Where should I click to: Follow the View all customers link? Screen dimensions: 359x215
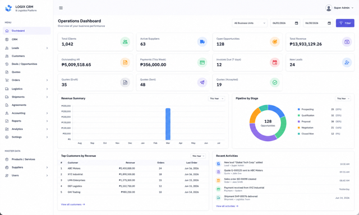73,204
